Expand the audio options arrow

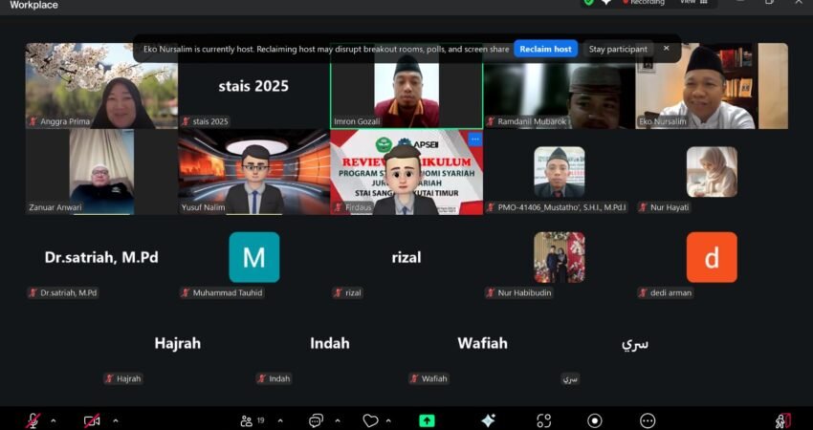53,420
